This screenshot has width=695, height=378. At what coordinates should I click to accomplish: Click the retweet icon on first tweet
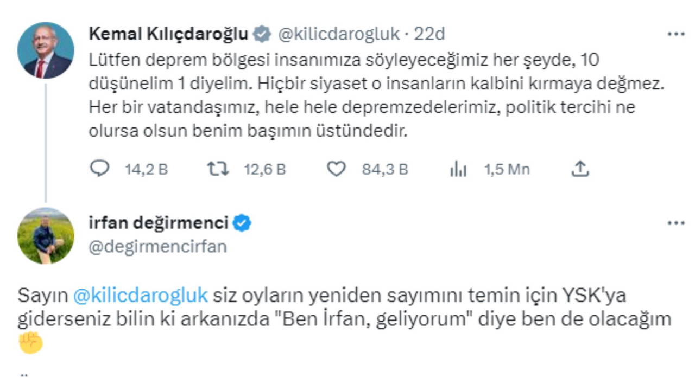[217, 169]
